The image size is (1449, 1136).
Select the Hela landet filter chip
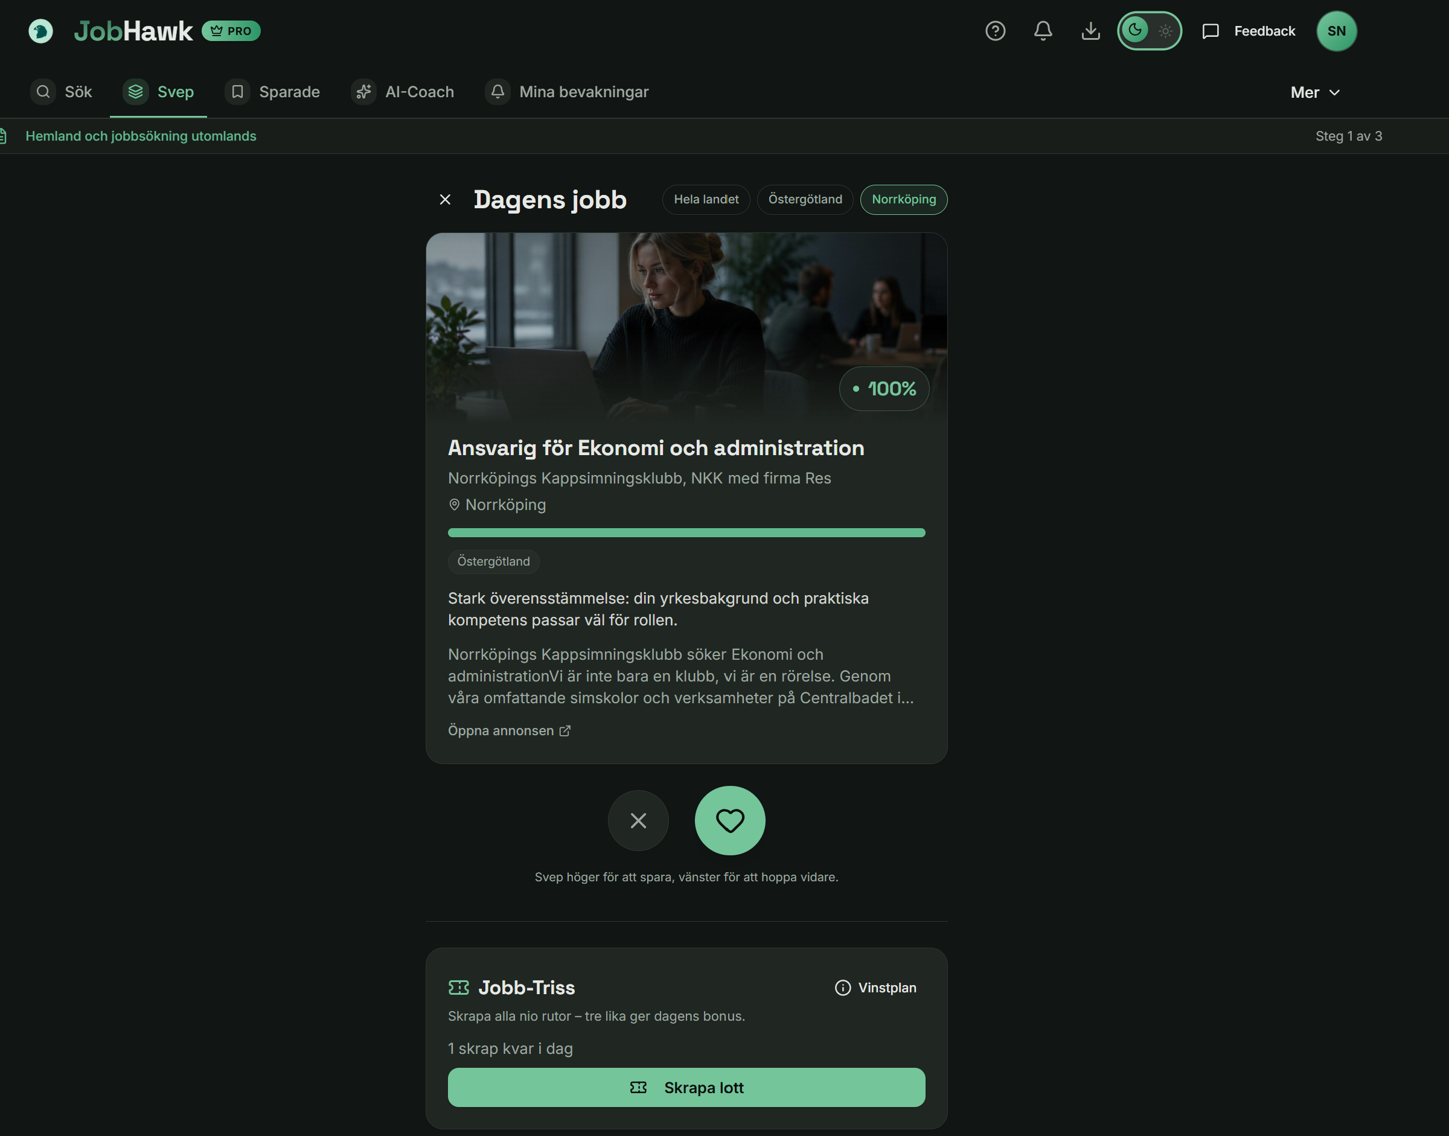pyautogui.click(x=706, y=200)
